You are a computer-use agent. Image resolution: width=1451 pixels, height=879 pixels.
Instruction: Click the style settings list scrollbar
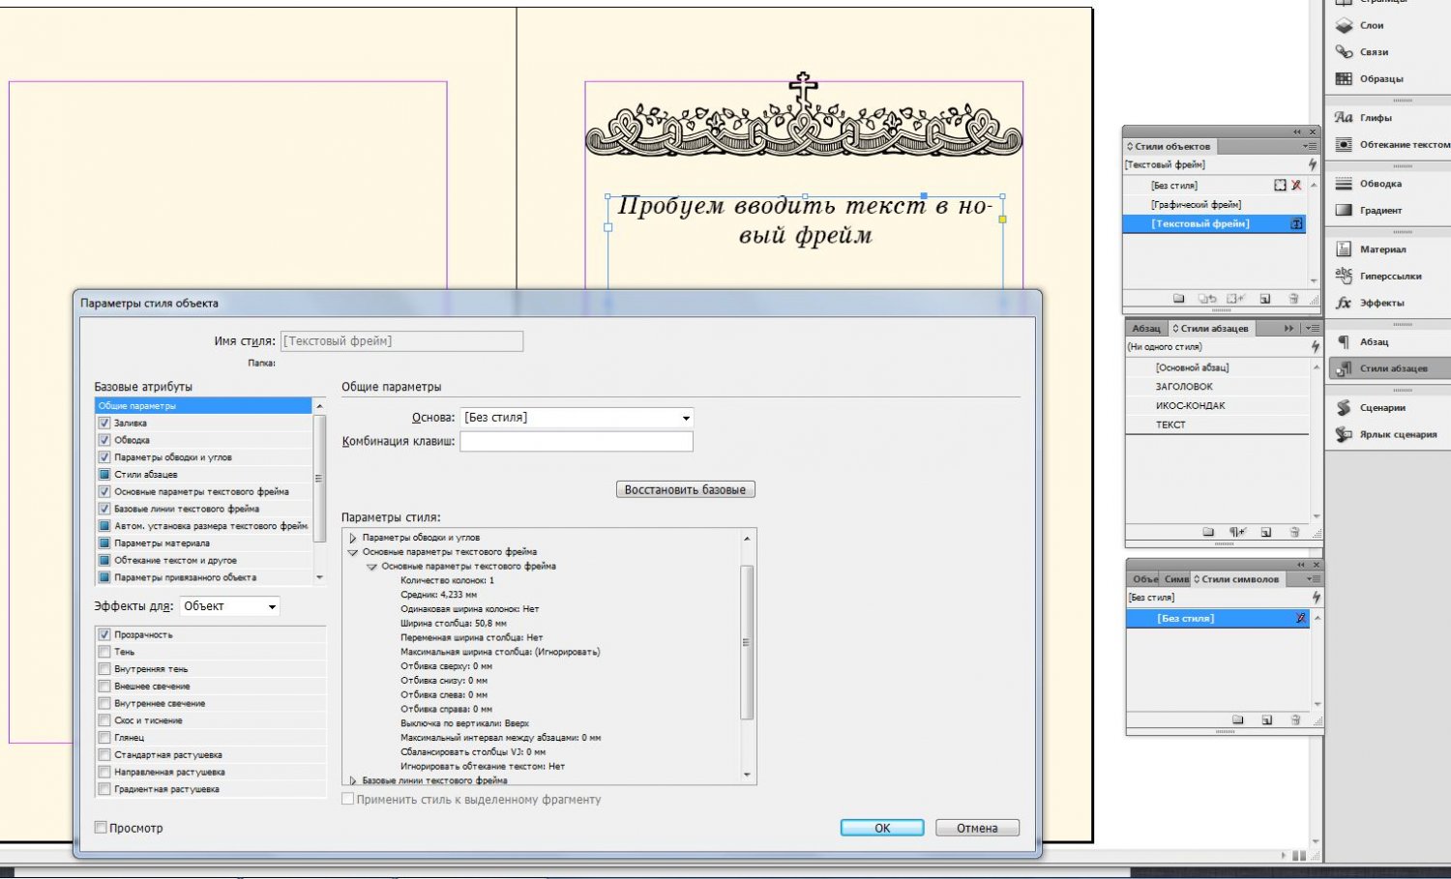point(747,642)
